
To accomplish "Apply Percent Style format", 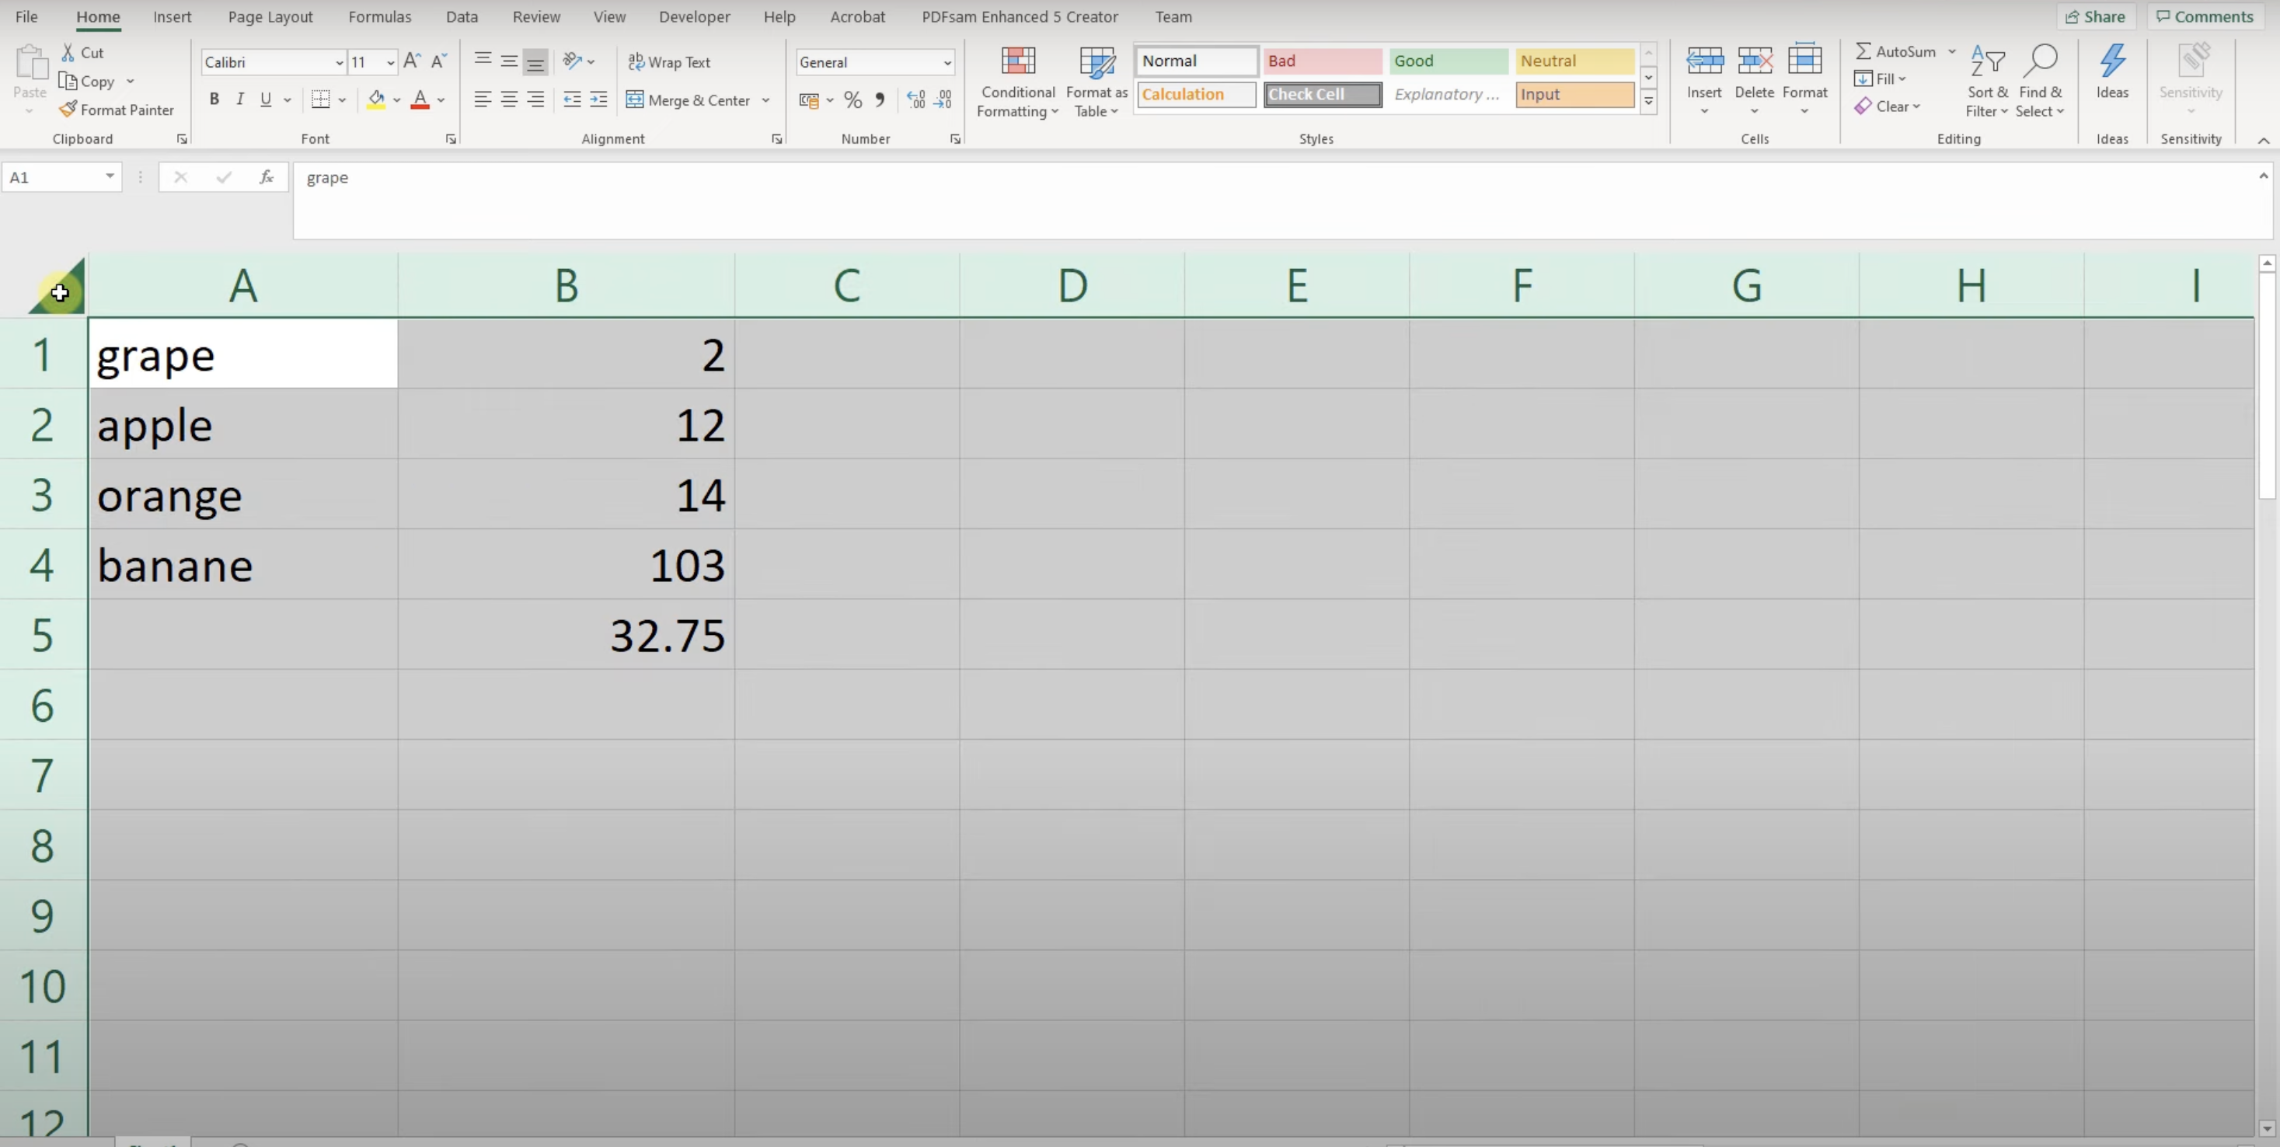I will click(853, 100).
